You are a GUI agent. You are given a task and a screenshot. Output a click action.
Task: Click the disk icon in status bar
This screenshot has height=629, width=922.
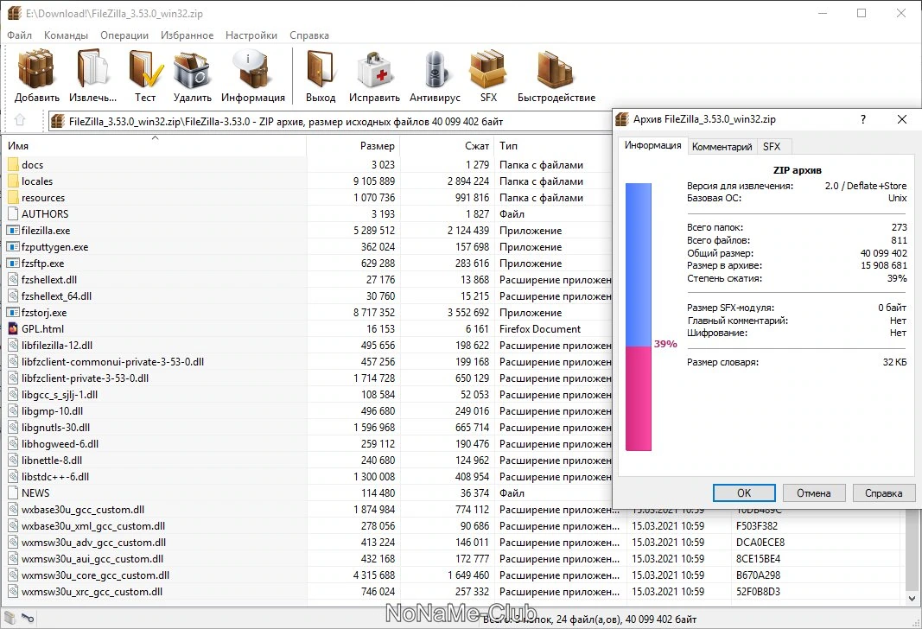pos(10,618)
